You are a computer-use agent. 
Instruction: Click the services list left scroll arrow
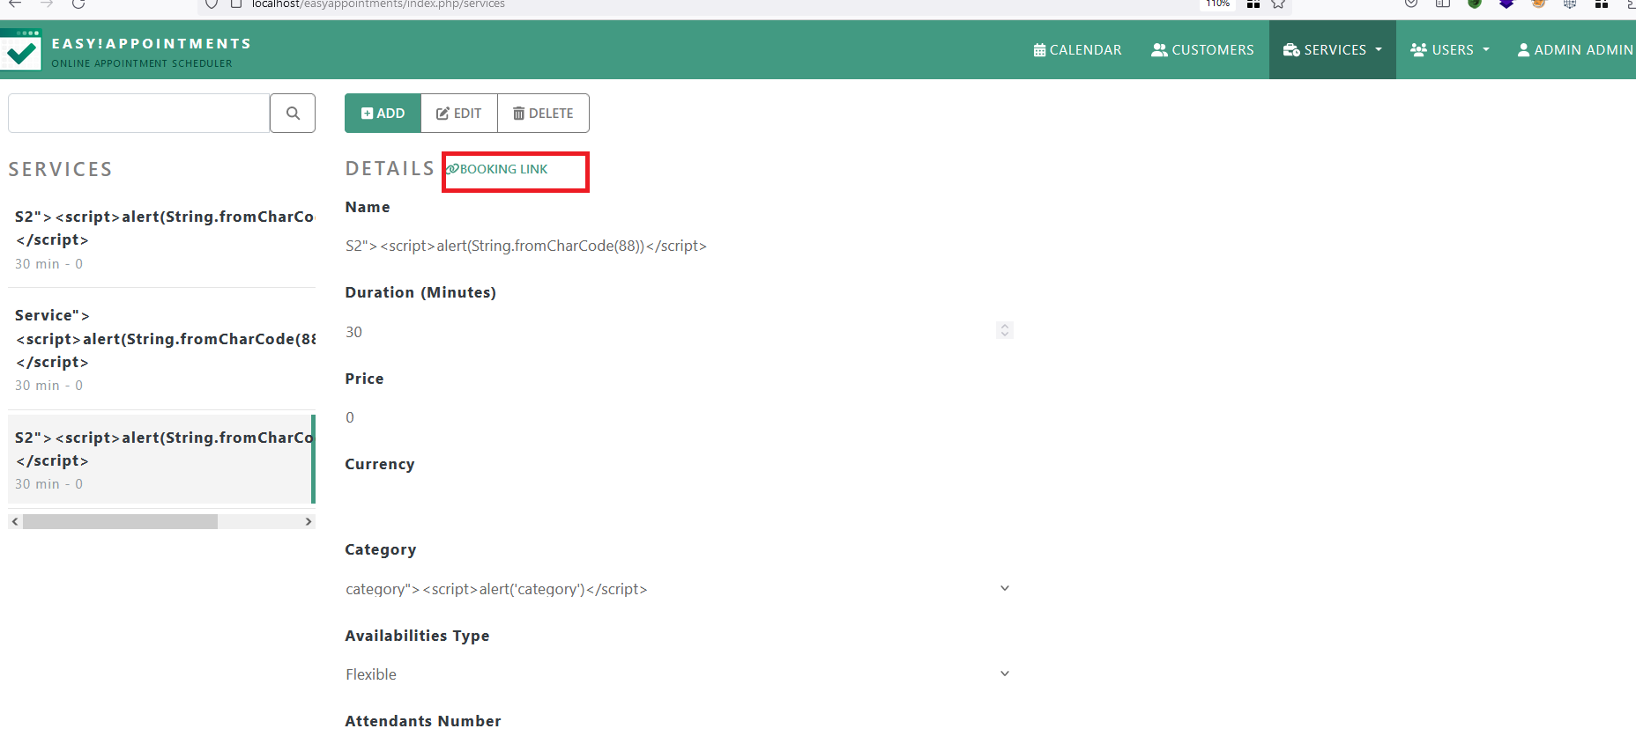15,522
